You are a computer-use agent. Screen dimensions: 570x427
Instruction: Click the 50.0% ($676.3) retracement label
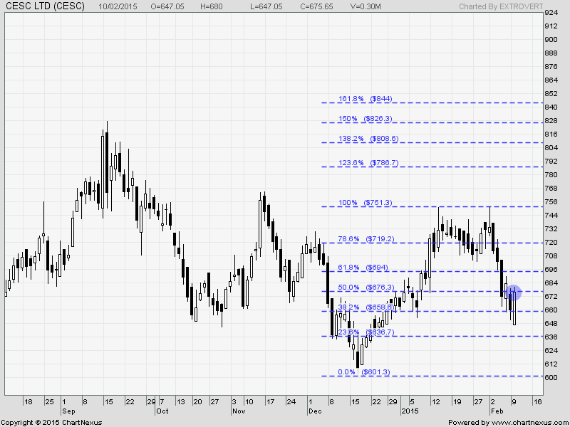[366, 288]
